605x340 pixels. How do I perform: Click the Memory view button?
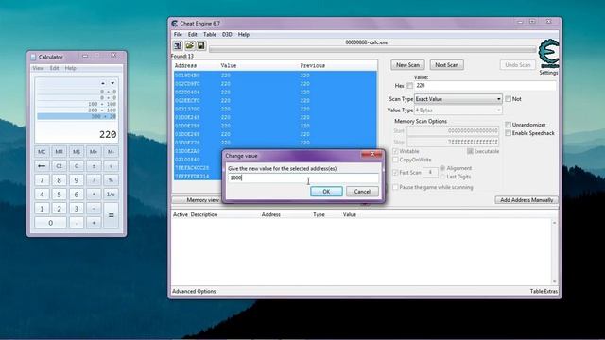202,200
